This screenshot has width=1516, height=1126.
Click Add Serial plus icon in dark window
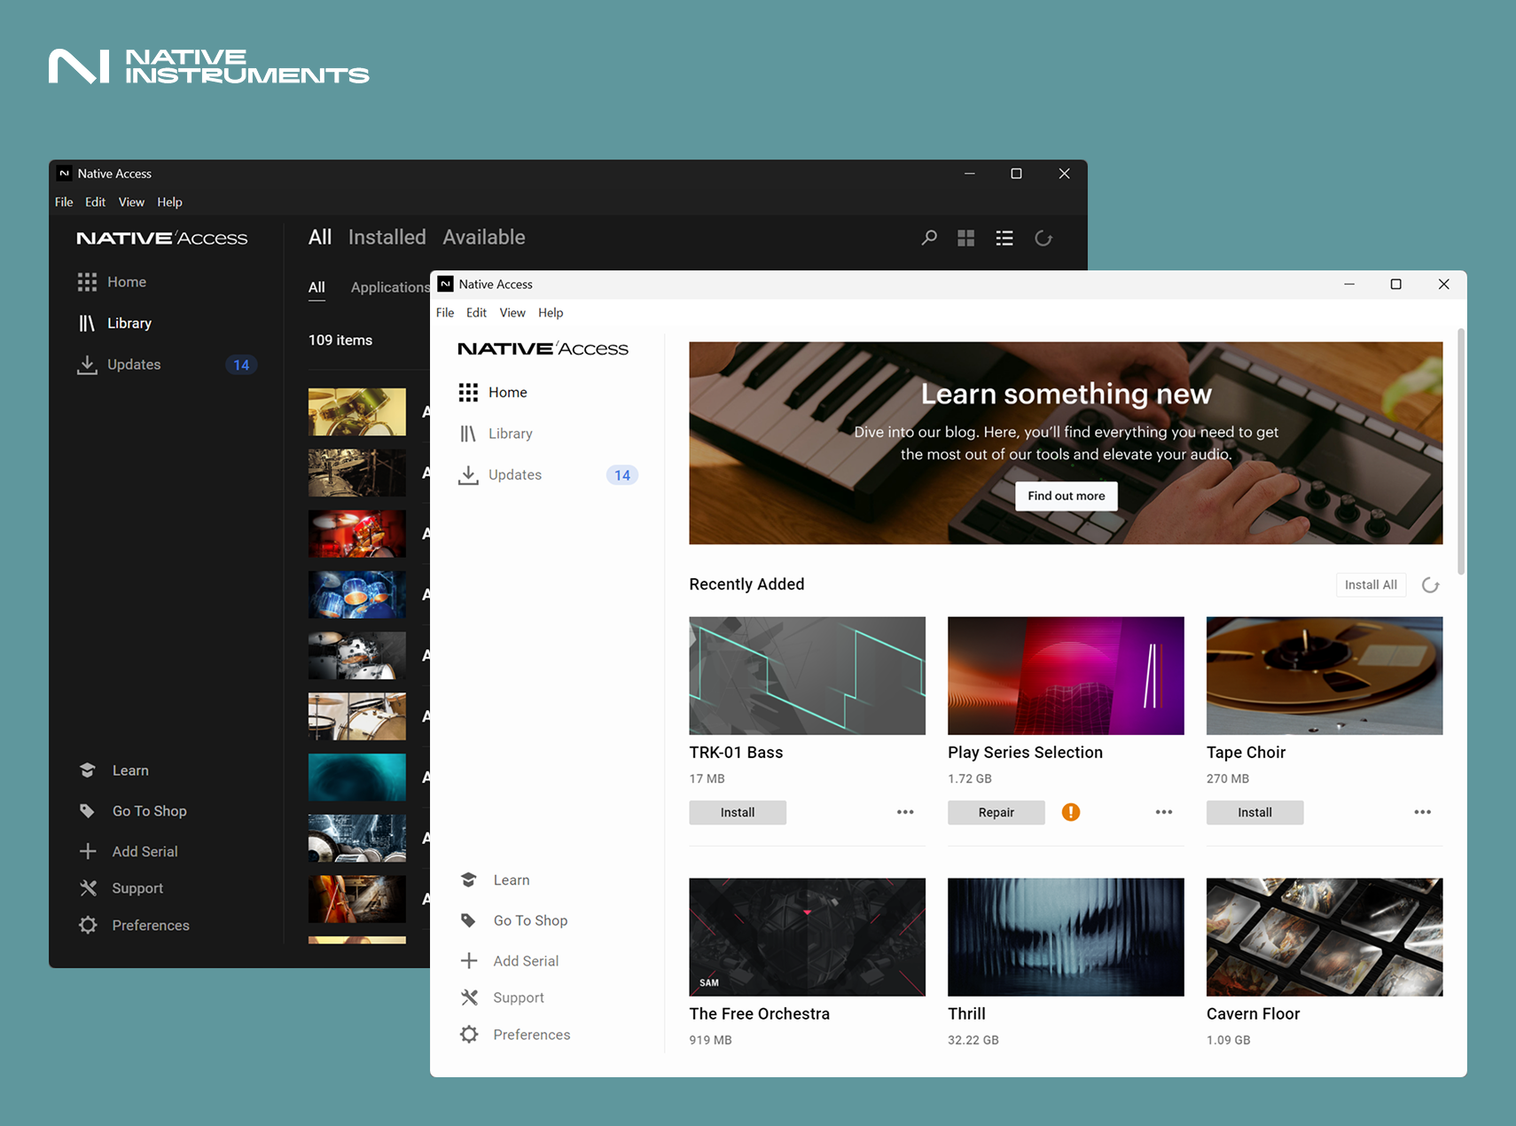[x=88, y=851]
